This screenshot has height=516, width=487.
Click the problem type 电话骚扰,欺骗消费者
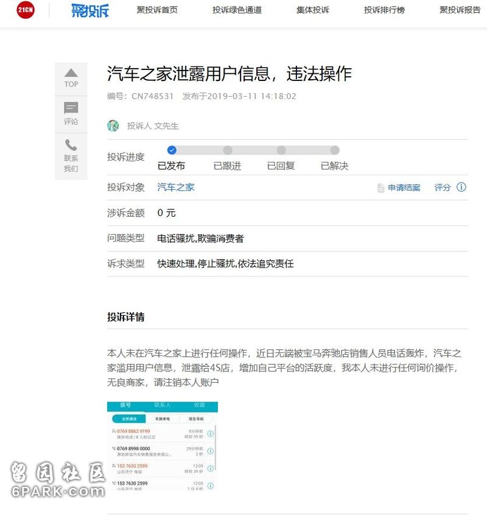(200, 239)
